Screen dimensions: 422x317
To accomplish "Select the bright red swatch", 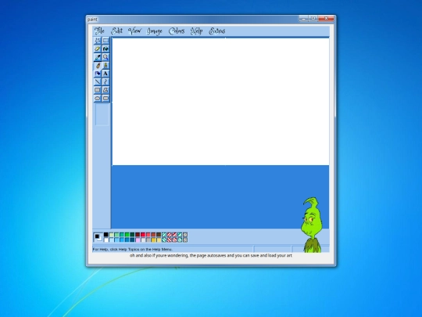I will (143, 235).
